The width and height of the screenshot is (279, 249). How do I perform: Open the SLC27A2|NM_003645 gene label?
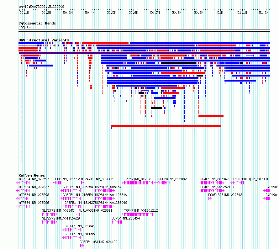(58, 210)
